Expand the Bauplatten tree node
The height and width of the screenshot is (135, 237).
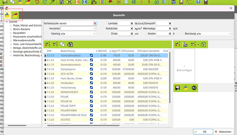point(11,33)
